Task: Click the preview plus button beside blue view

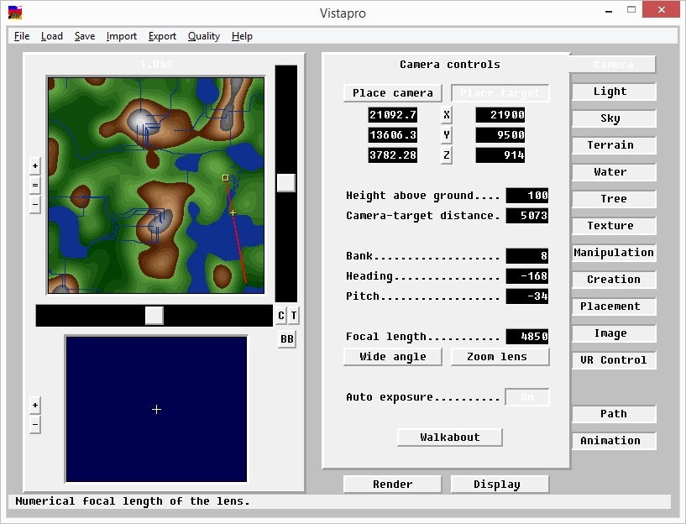Action: point(35,405)
